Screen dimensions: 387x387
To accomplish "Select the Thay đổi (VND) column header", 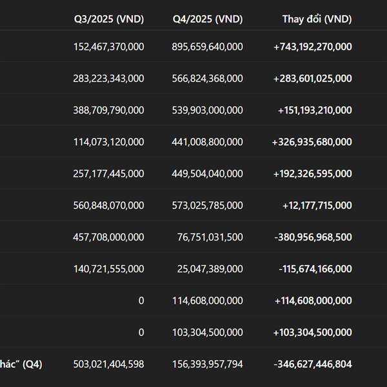I will click(317, 19).
